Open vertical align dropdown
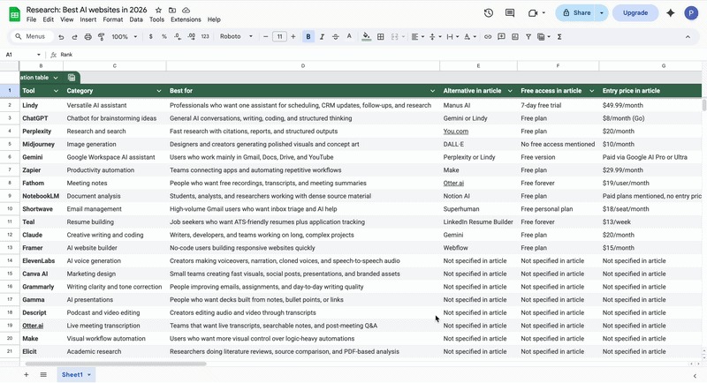The height and width of the screenshot is (383, 707). click(x=435, y=37)
